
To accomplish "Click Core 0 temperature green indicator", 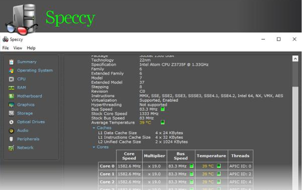I will pyautogui.click(x=219, y=166).
